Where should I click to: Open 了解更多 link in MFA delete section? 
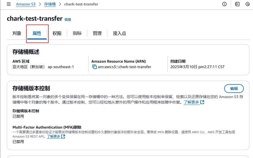54,136
